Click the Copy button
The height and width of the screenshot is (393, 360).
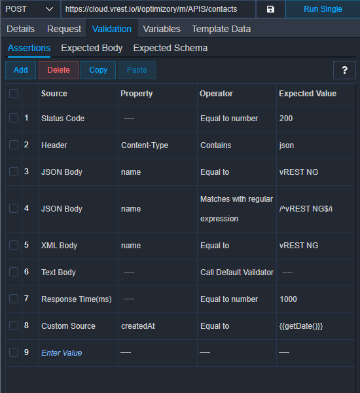click(x=98, y=70)
